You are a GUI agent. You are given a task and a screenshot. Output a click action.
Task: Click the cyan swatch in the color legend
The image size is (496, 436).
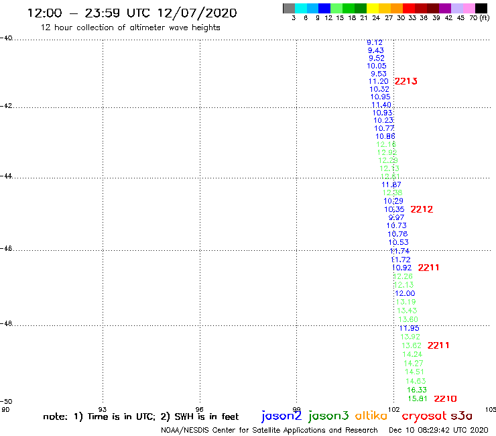[301, 9]
